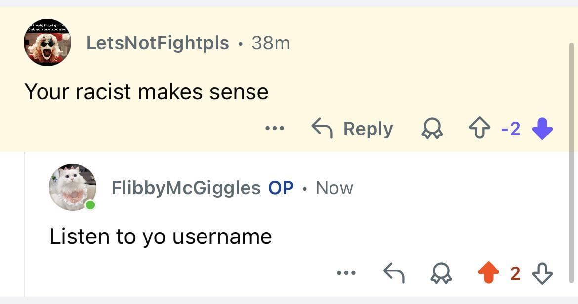Click the "Your racist makes sense" comment text
The height and width of the screenshot is (304, 578).
click(x=146, y=92)
